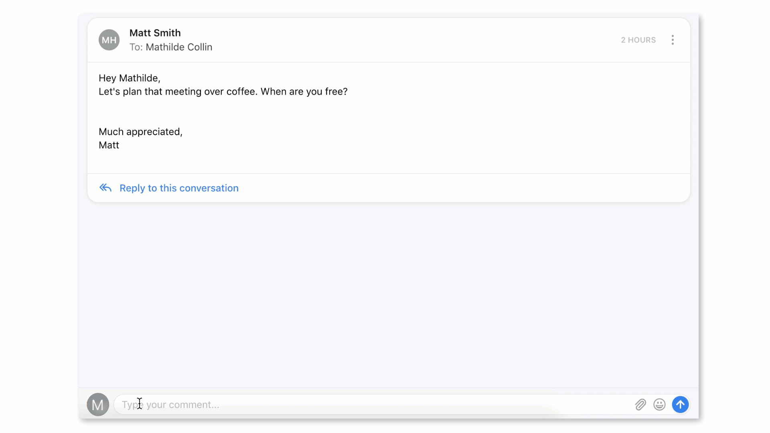Send comment with blue arrow button
This screenshot has height=433, width=770.
click(680, 405)
